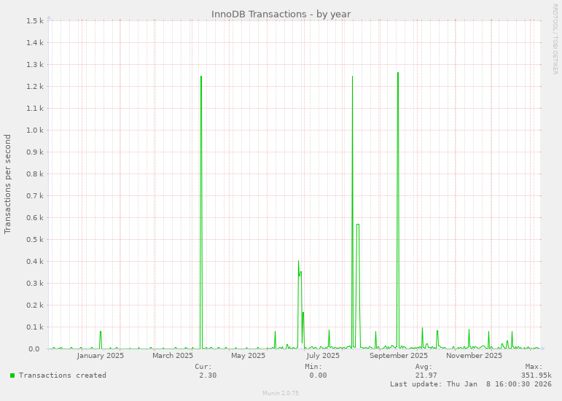Click the Min value 0.00
The height and width of the screenshot is (401, 562).
point(318,375)
